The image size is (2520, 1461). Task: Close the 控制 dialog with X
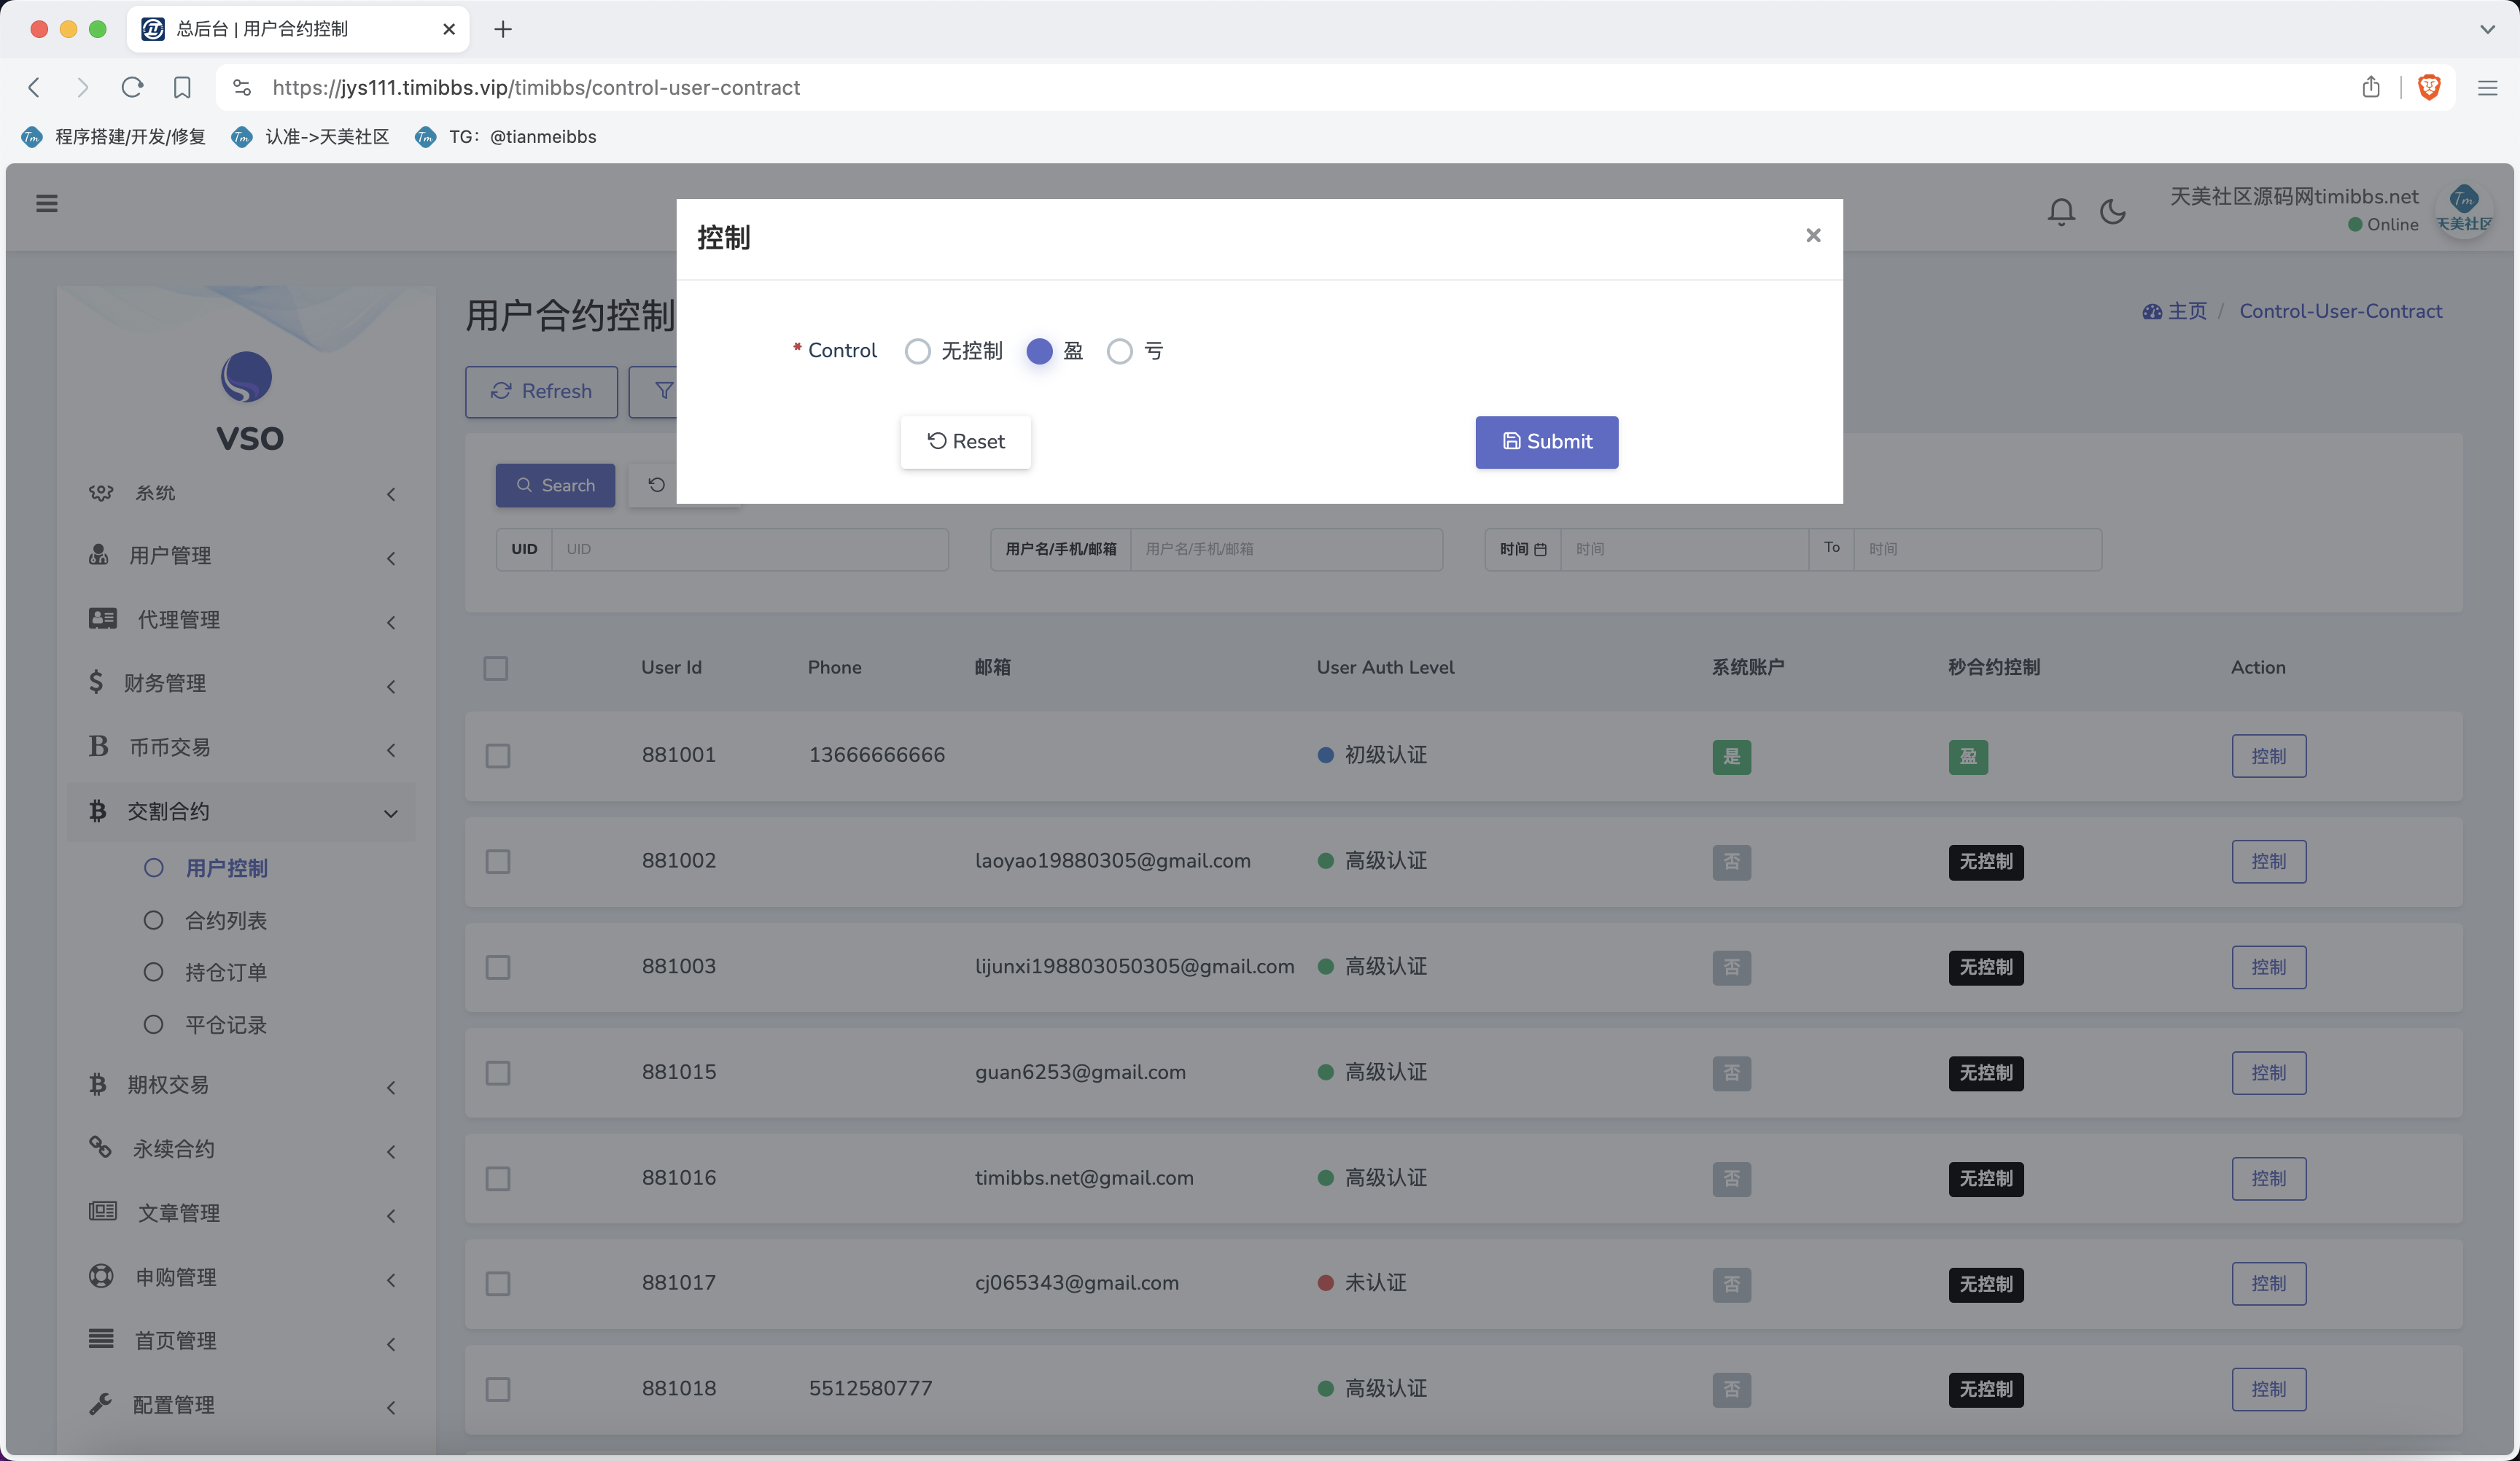[x=1813, y=235]
